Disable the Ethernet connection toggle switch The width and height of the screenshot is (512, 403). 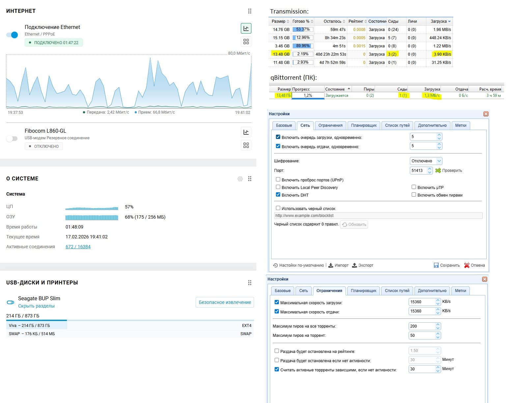12,35
